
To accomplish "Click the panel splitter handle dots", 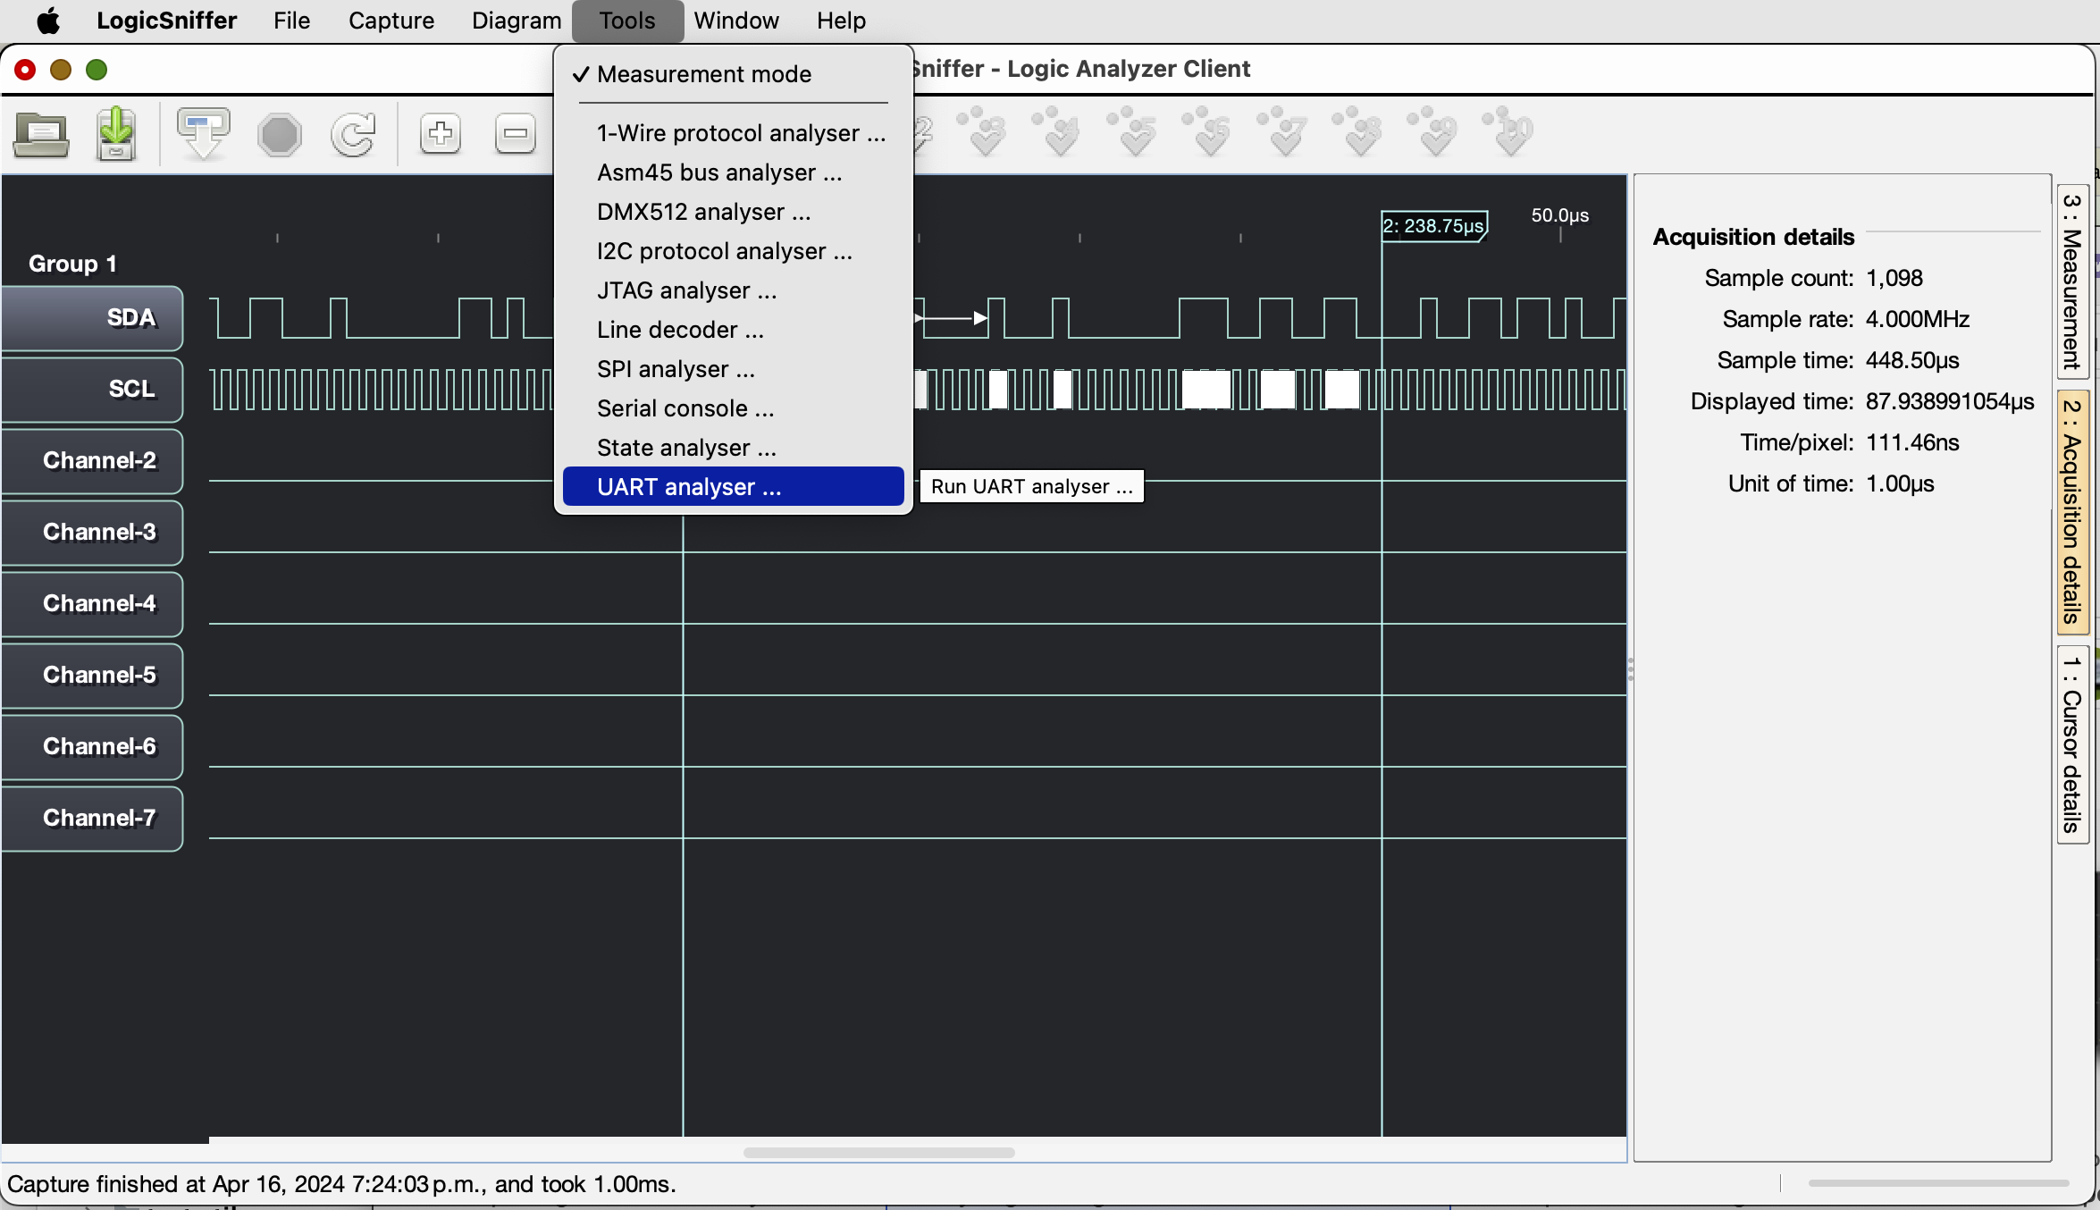I will [x=1631, y=669].
